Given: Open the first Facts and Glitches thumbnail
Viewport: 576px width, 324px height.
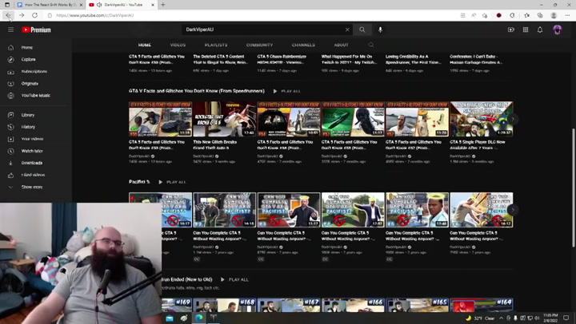Looking at the screenshot, I should (x=160, y=119).
